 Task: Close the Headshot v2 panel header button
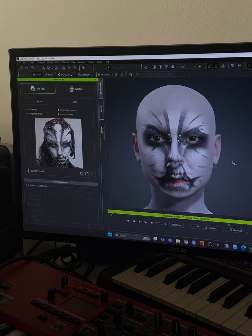tap(95, 80)
